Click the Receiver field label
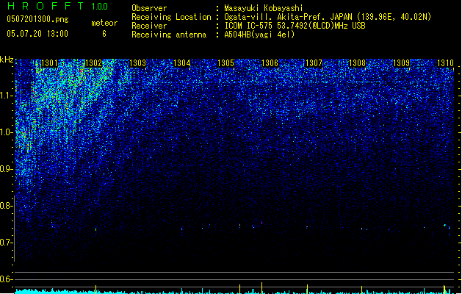This screenshot has width=462, height=294. click(x=149, y=26)
